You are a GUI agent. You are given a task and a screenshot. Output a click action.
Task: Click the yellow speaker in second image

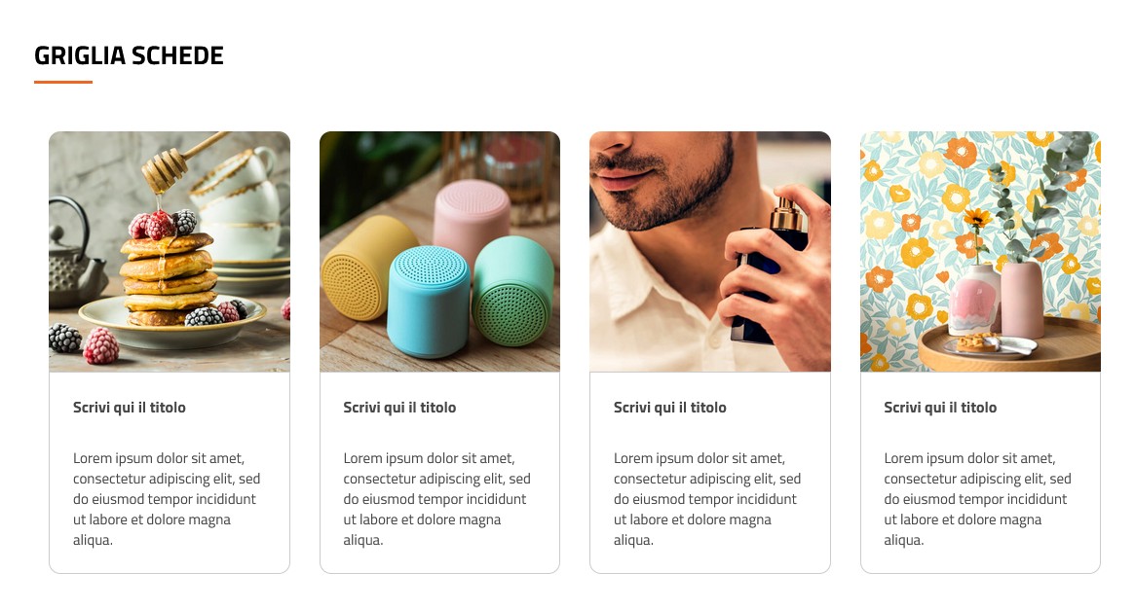pos(365,268)
